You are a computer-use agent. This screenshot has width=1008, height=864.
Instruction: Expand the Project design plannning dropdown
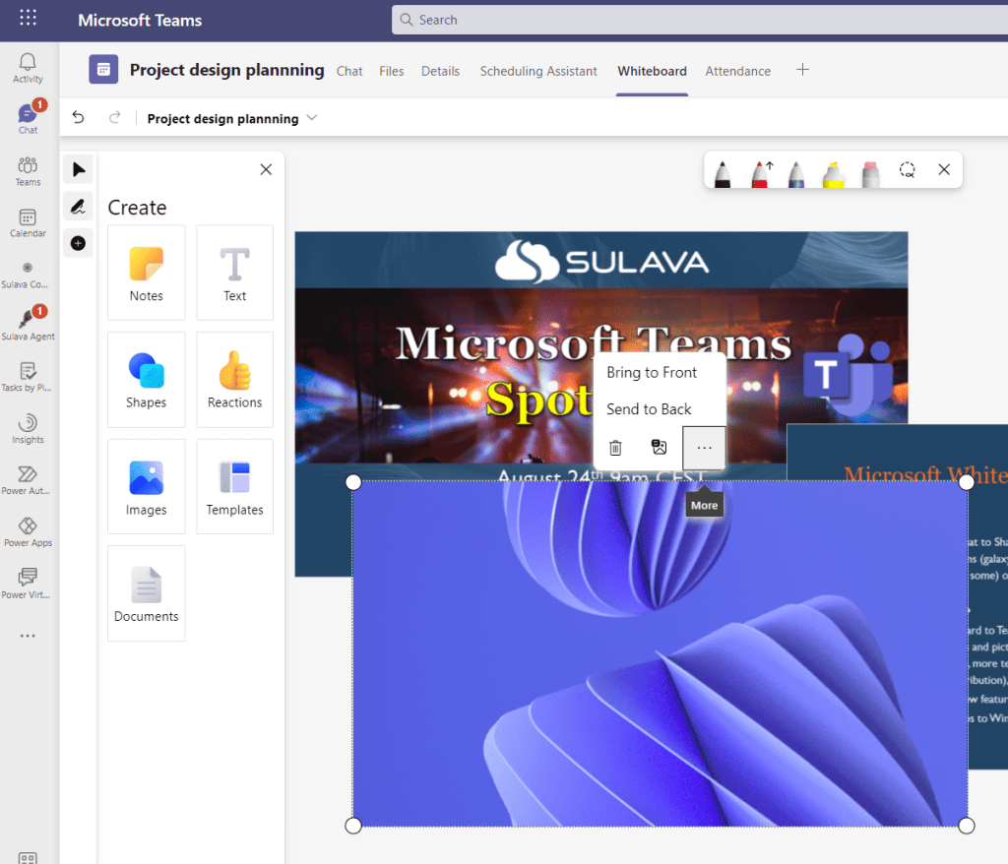(312, 118)
